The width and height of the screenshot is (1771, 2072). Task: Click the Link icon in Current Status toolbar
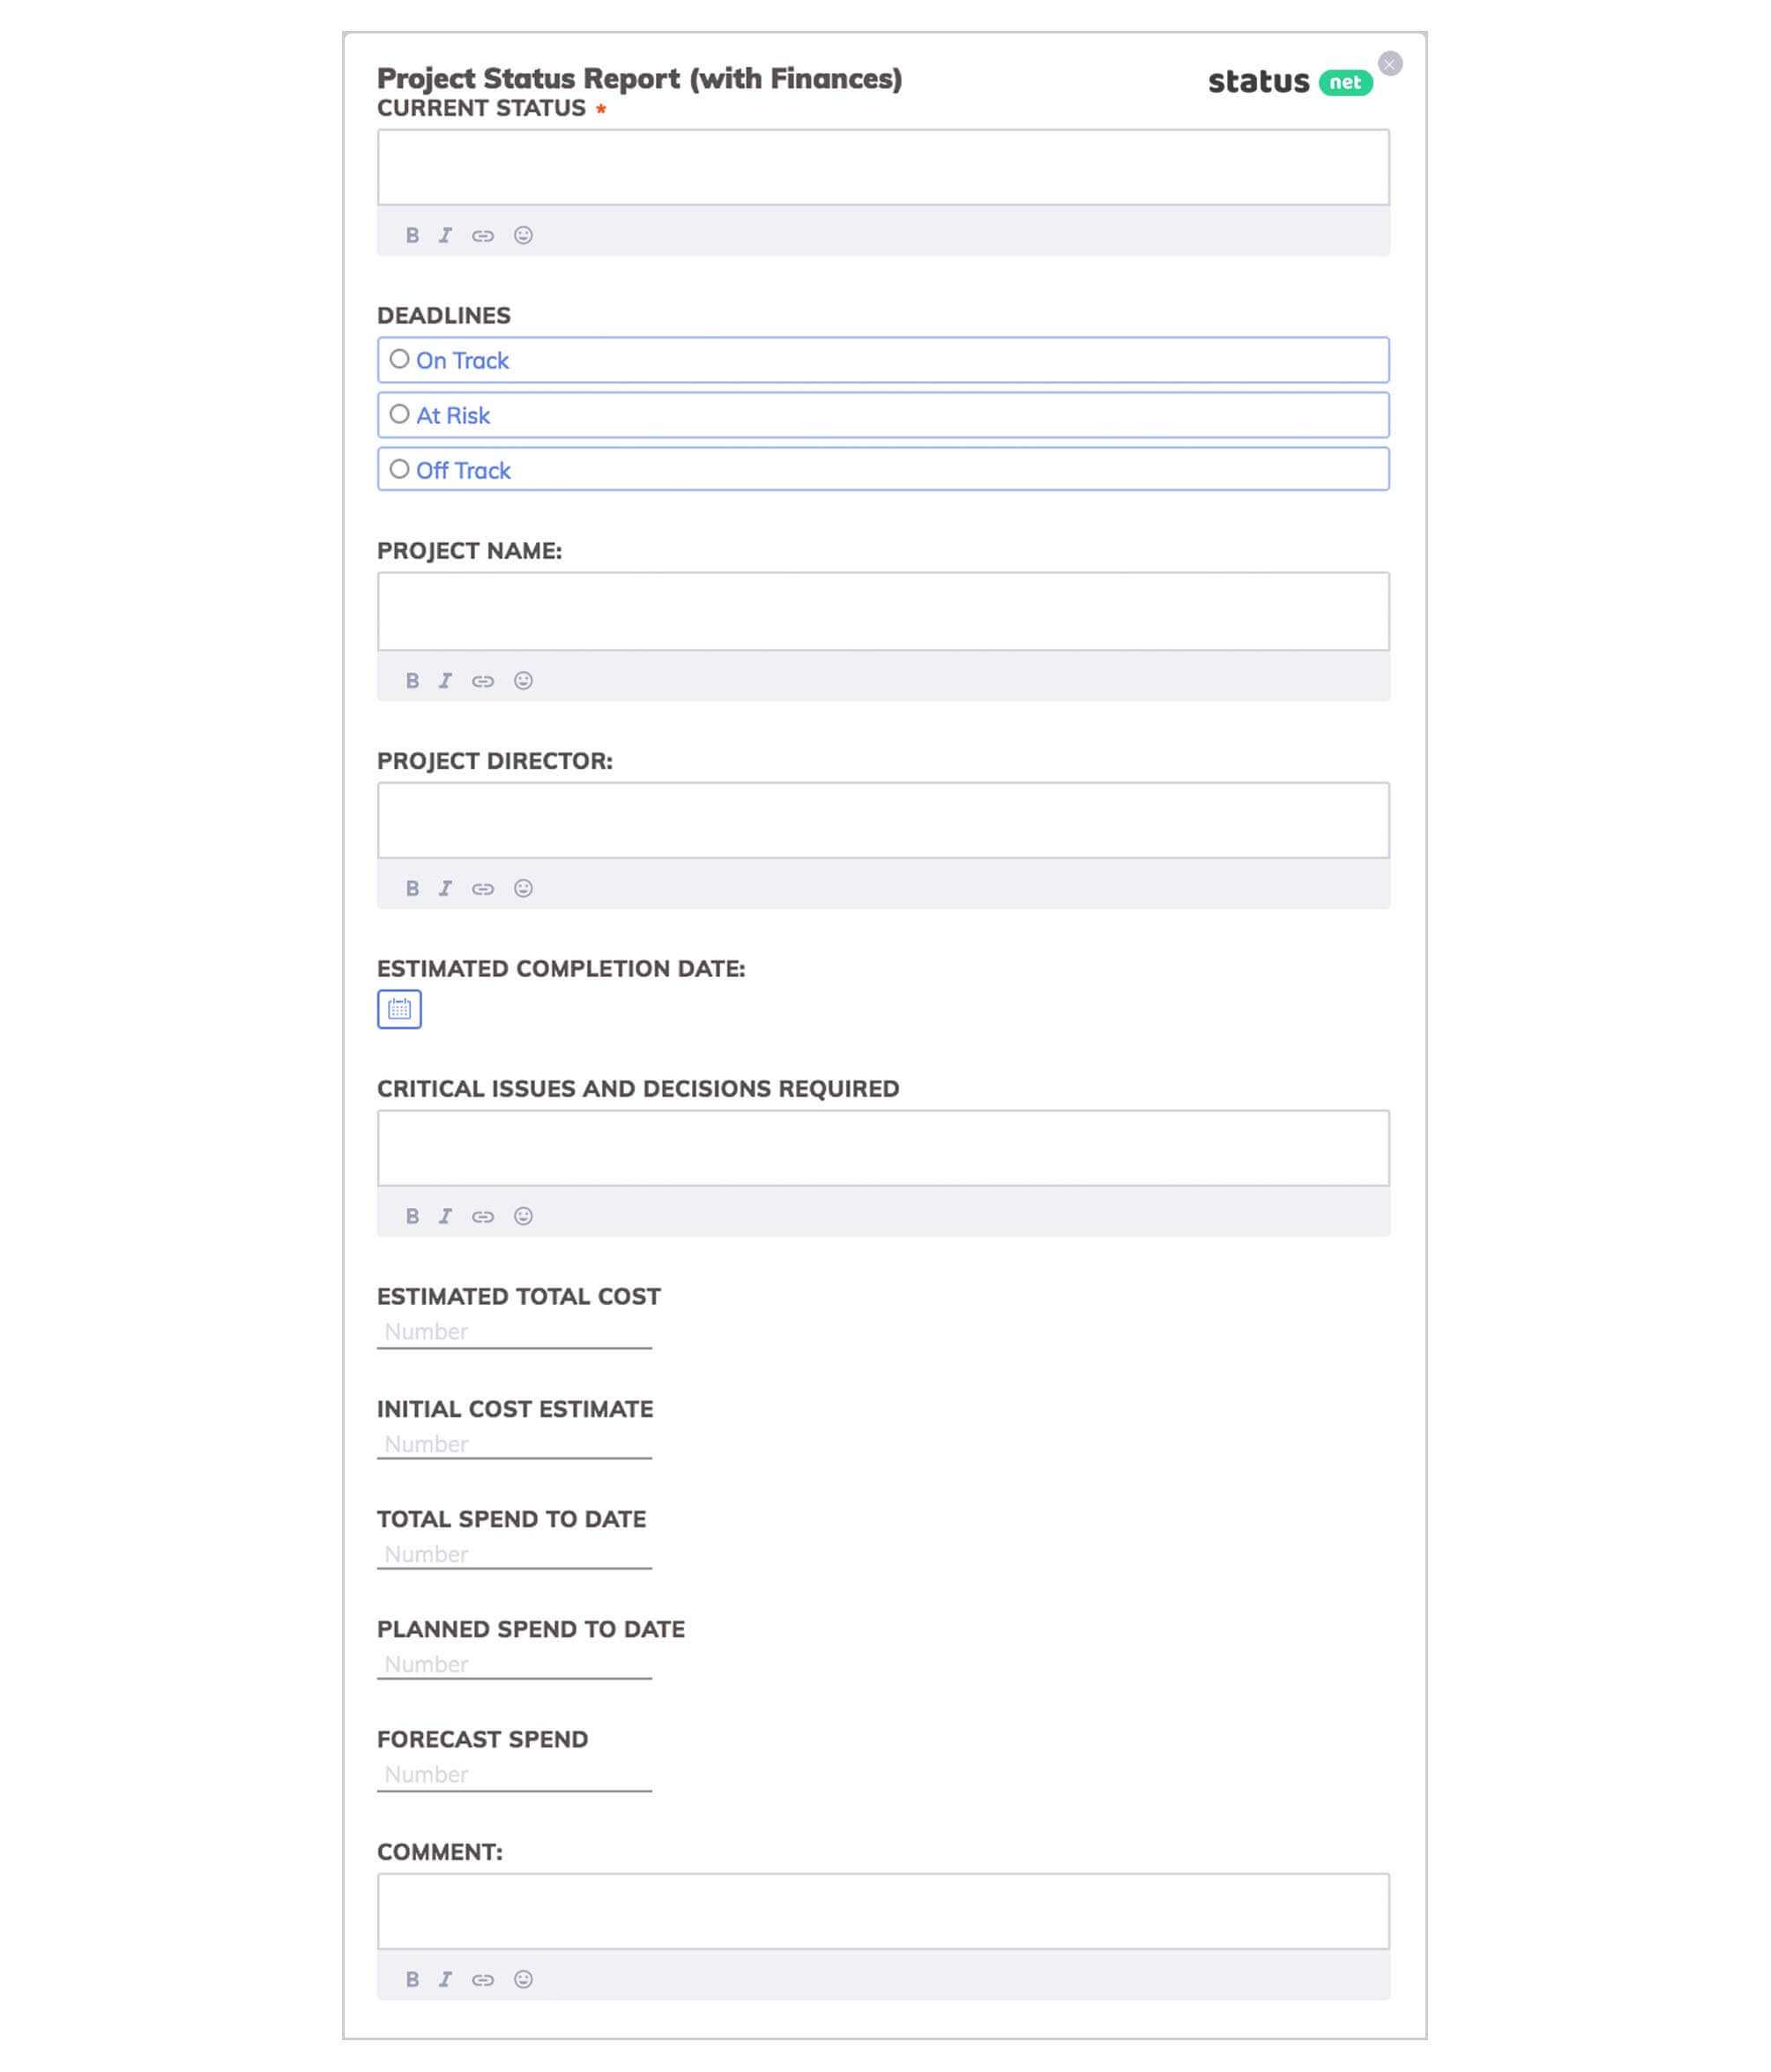(485, 235)
